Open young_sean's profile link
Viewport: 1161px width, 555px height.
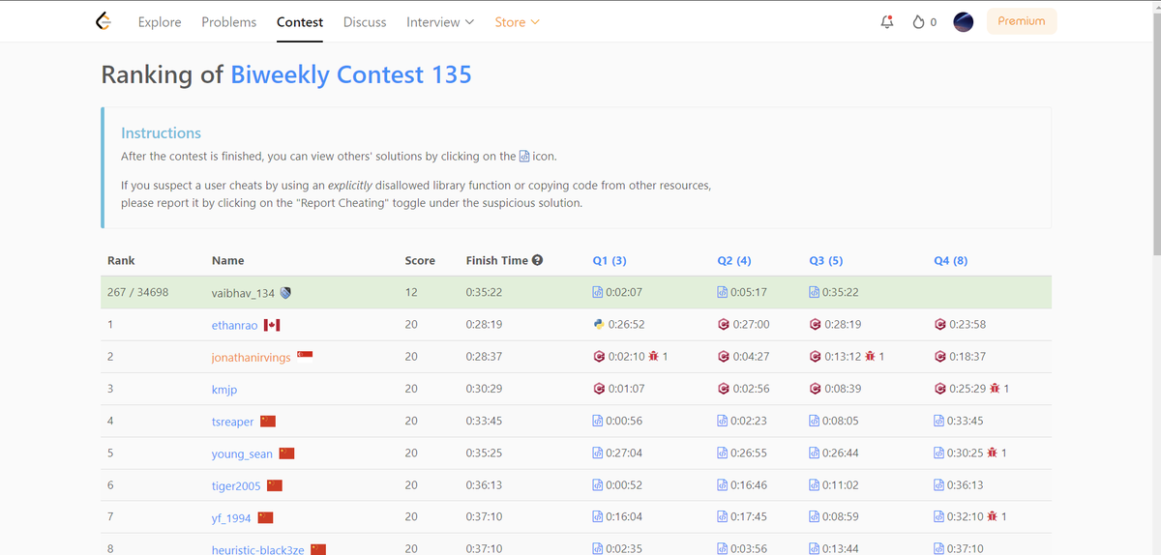pos(243,453)
